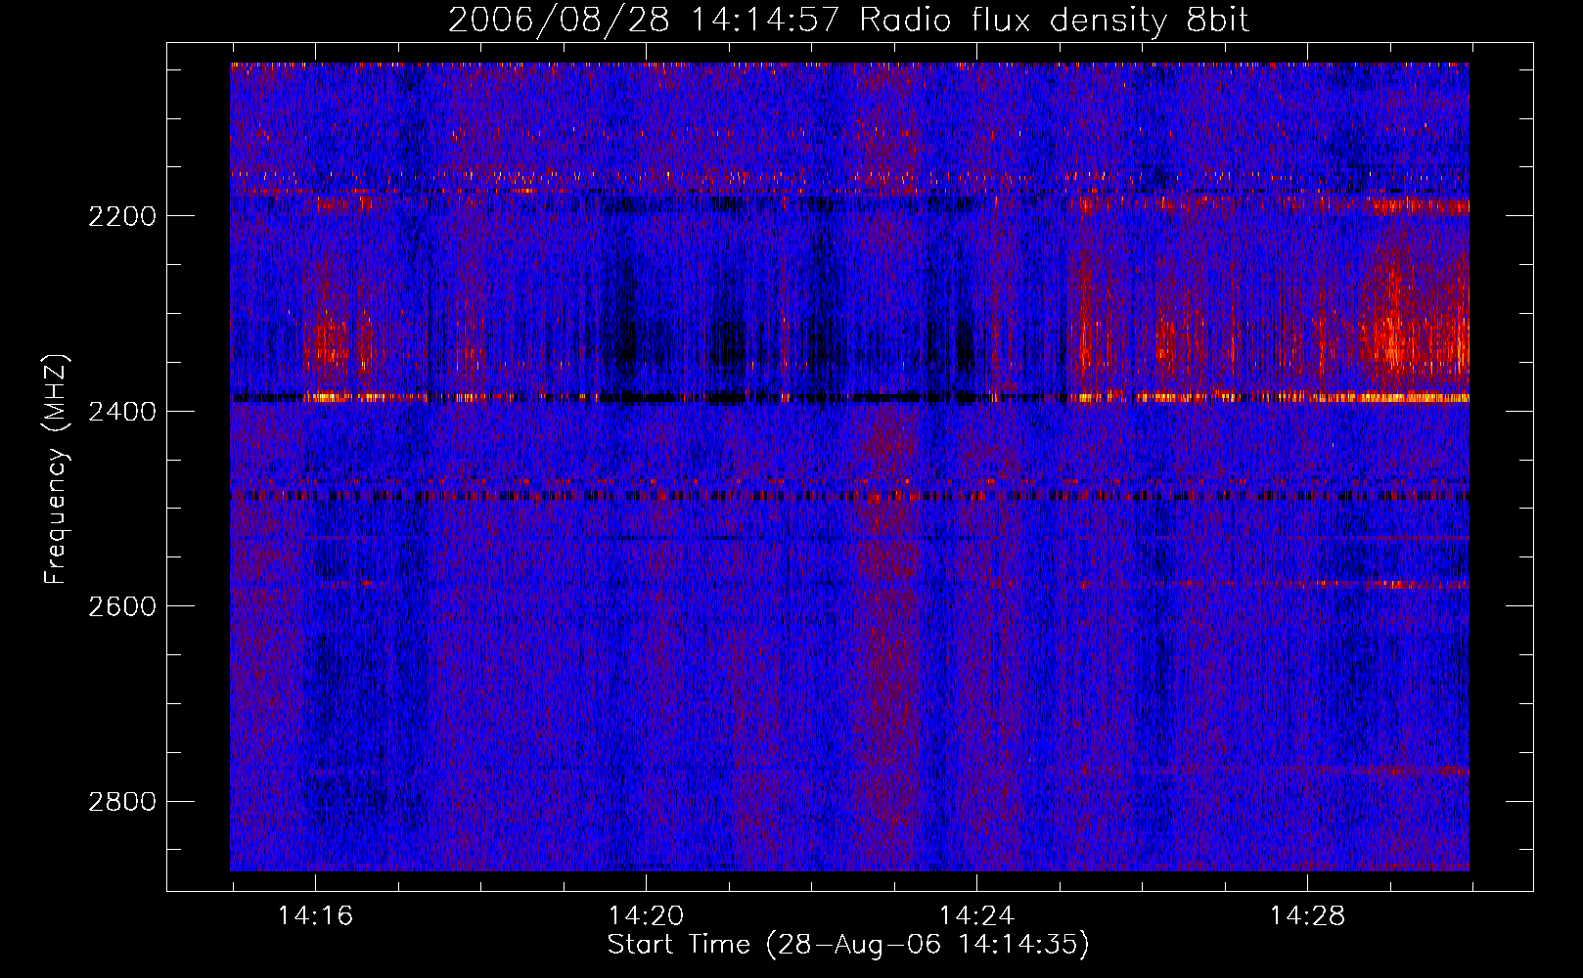Image resolution: width=1583 pixels, height=978 pixels.
Task: Select the 2600 frequency axis label
Action: point(122,606)
